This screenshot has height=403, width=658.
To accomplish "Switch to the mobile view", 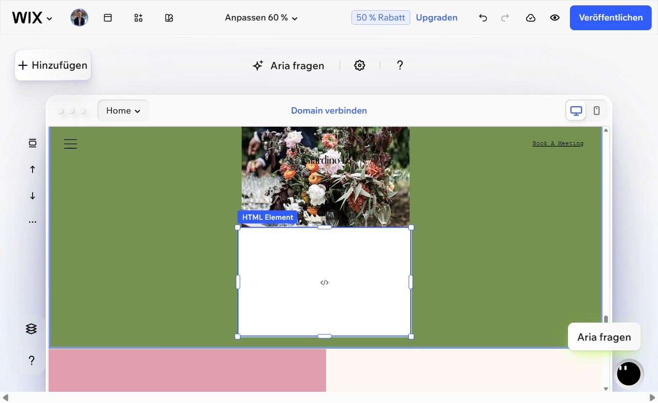I will pyautogui.click(x=597, y=111).
